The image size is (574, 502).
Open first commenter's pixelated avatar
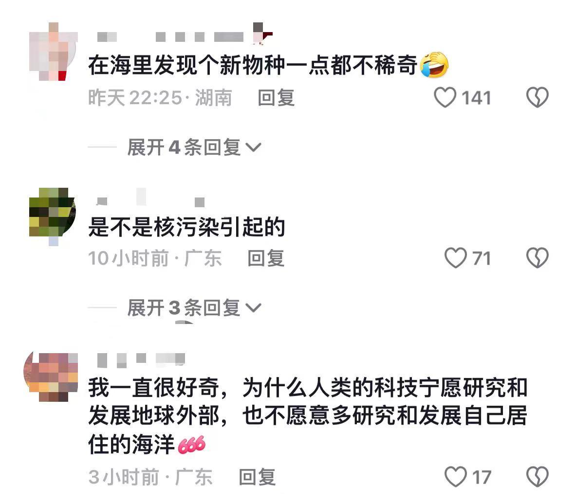click(x=53, y=52)
